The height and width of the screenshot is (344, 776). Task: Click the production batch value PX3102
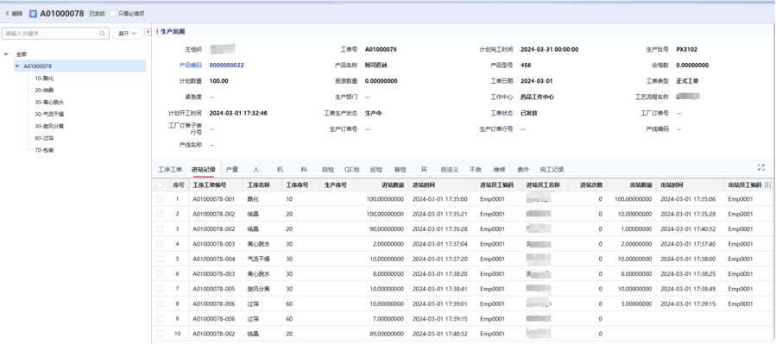click(687, 49)
